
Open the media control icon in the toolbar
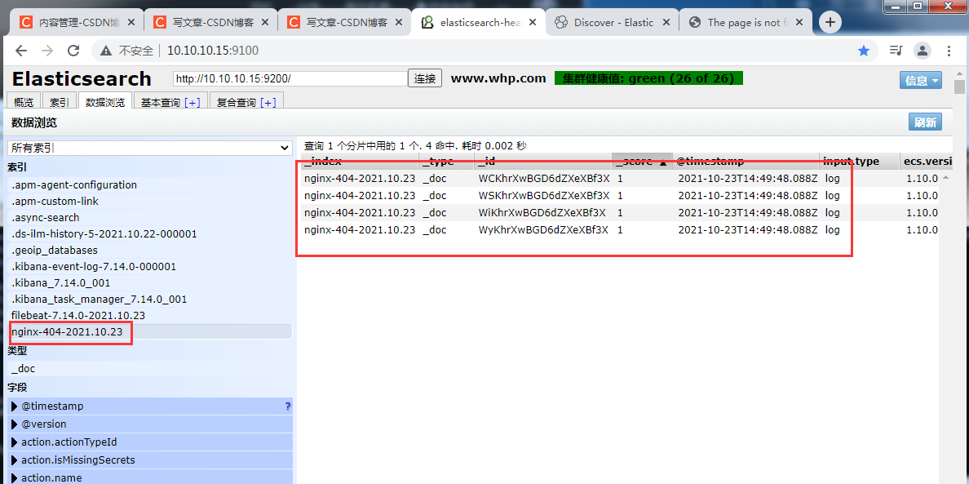point(896,51)
